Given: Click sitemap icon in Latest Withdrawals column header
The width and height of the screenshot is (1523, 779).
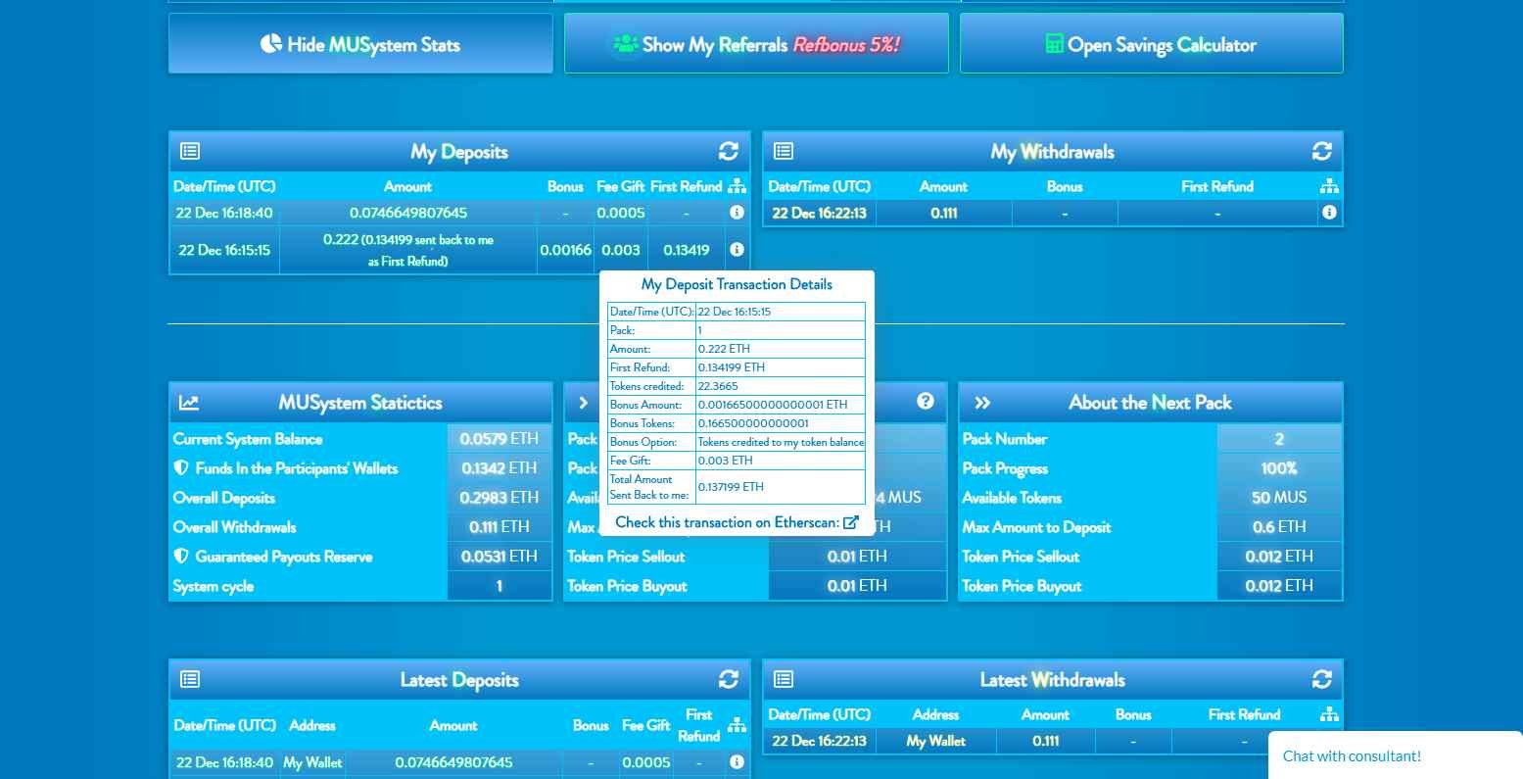Looking at the screenshot, I should click(1329, 714).
